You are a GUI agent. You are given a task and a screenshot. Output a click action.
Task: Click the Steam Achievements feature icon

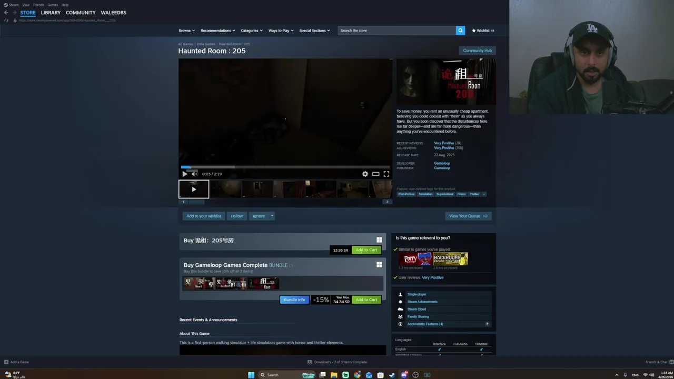click(400, 302)
